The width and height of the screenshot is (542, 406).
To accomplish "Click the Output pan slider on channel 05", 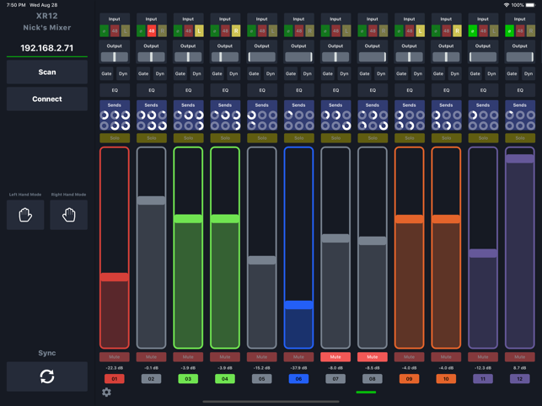I will click(262, 56).
